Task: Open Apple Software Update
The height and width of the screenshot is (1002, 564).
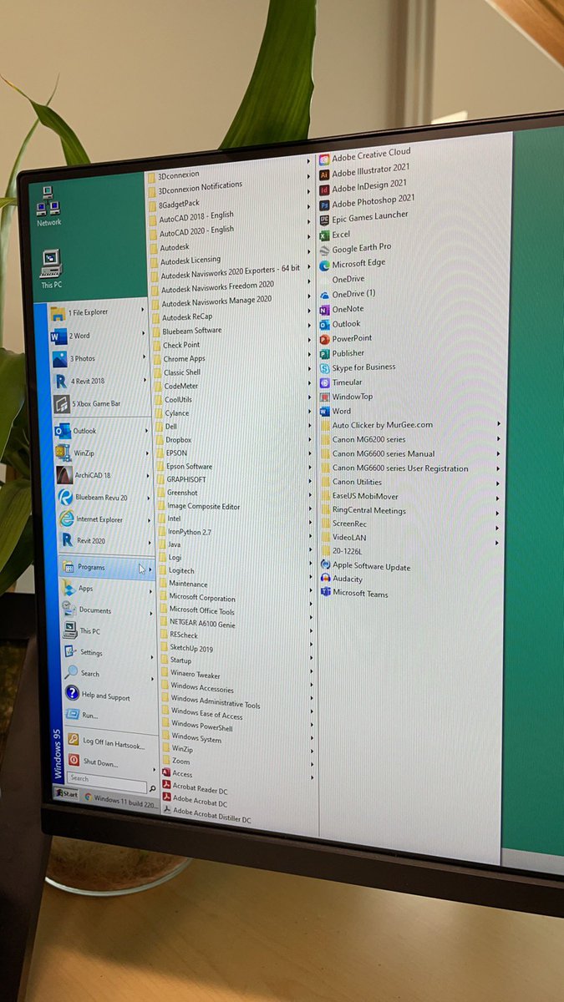Action: tap(365, 566)
